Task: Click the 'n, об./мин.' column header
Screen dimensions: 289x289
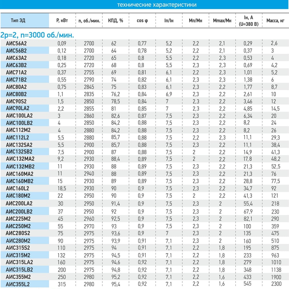Action: click(89, 21)
